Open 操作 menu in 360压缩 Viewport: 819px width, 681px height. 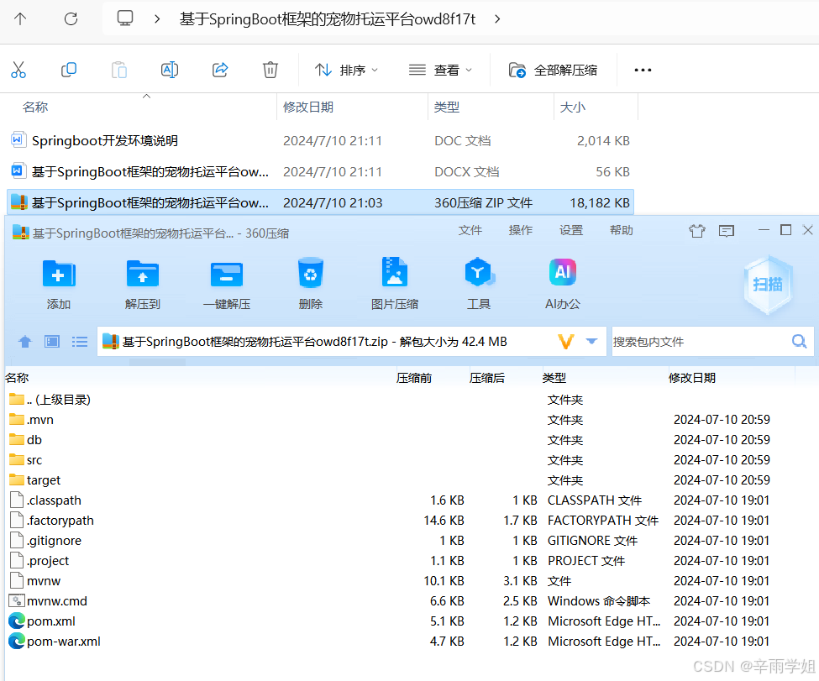click(x=521, y=230)
